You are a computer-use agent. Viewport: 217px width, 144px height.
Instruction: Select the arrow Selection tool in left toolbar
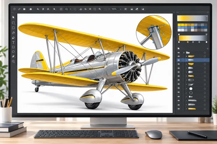(14, 17)
